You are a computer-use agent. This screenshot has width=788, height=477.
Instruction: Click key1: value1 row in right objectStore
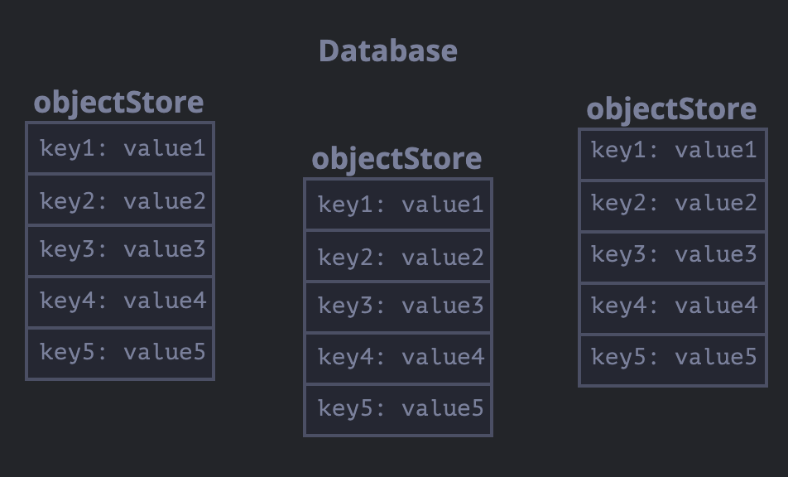tap(673, 151)
